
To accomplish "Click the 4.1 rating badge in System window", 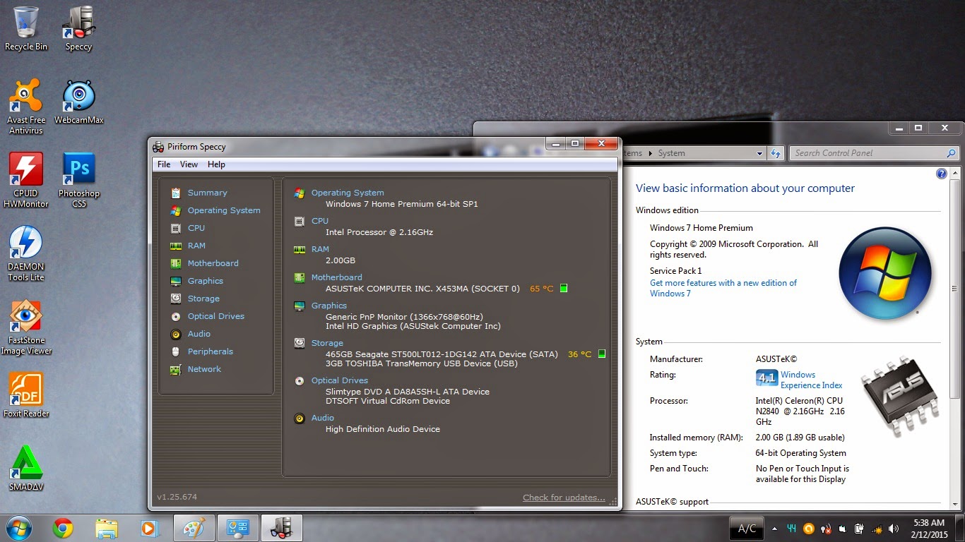I will pos(766,378).
